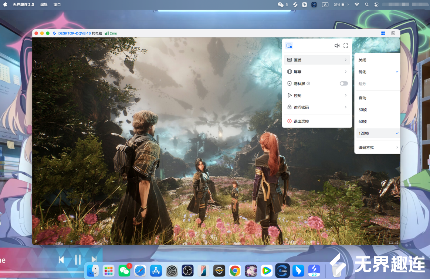Expand the 画质 quality submenu
The width and height of the screenshot is (430, 279).
pos(317,60)
